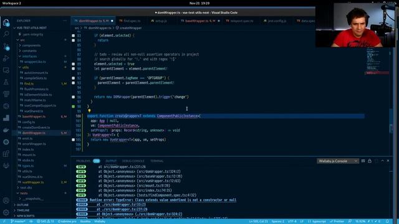Toggle Wallaby coverage marker on line 83
The height and width of the screenshot is (224, 399).
74,35
